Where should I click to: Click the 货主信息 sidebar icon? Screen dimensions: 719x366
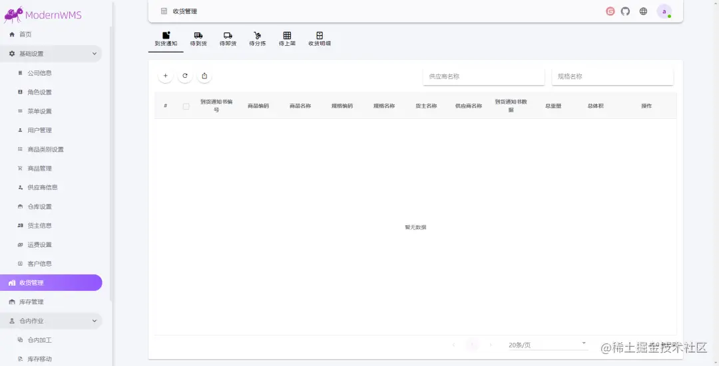pyautogui.click(x=20, y=226)
